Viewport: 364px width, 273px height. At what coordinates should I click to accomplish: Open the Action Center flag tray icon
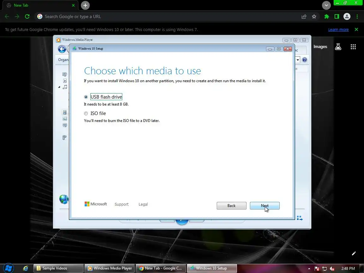point(317,269)
